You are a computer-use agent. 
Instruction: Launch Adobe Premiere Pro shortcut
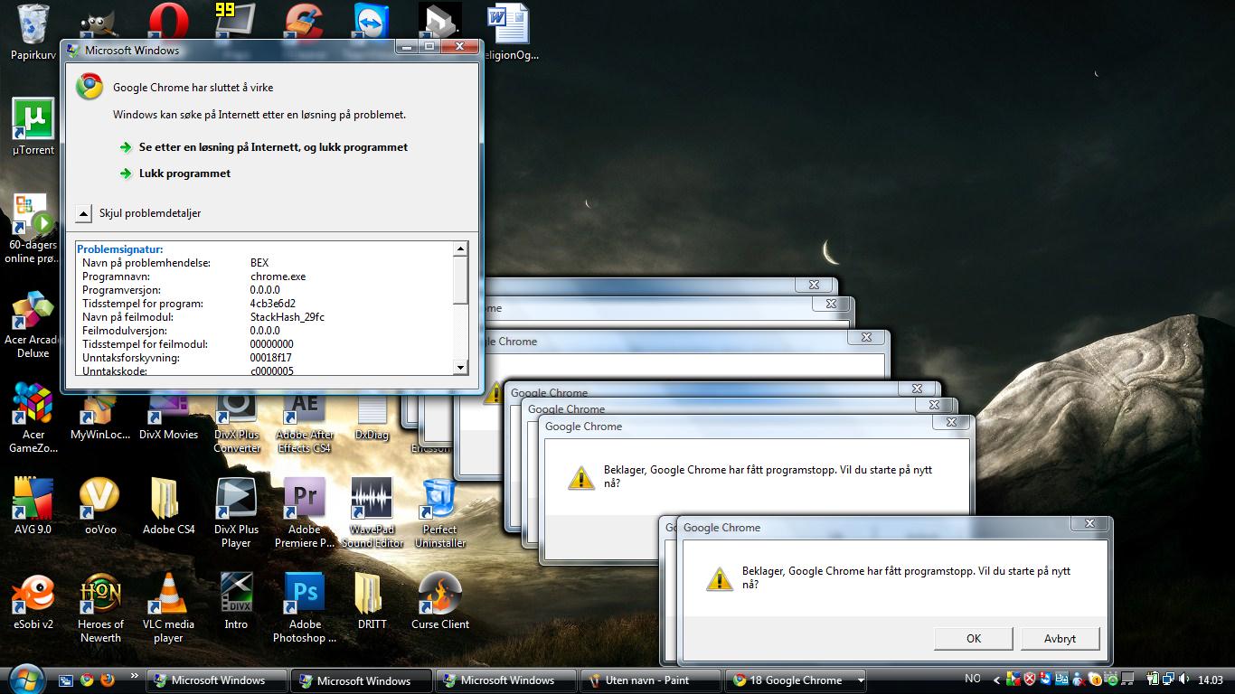point(305,512)
